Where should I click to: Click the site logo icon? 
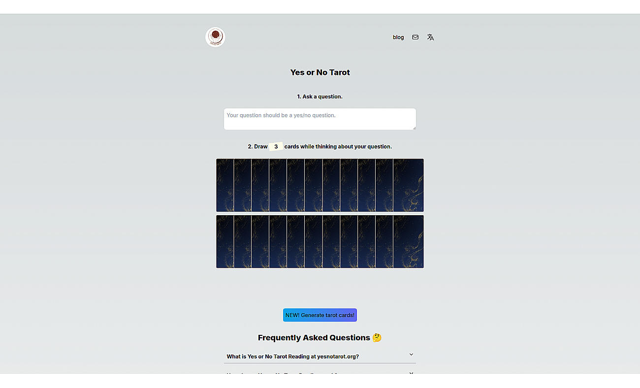[215, 37]
